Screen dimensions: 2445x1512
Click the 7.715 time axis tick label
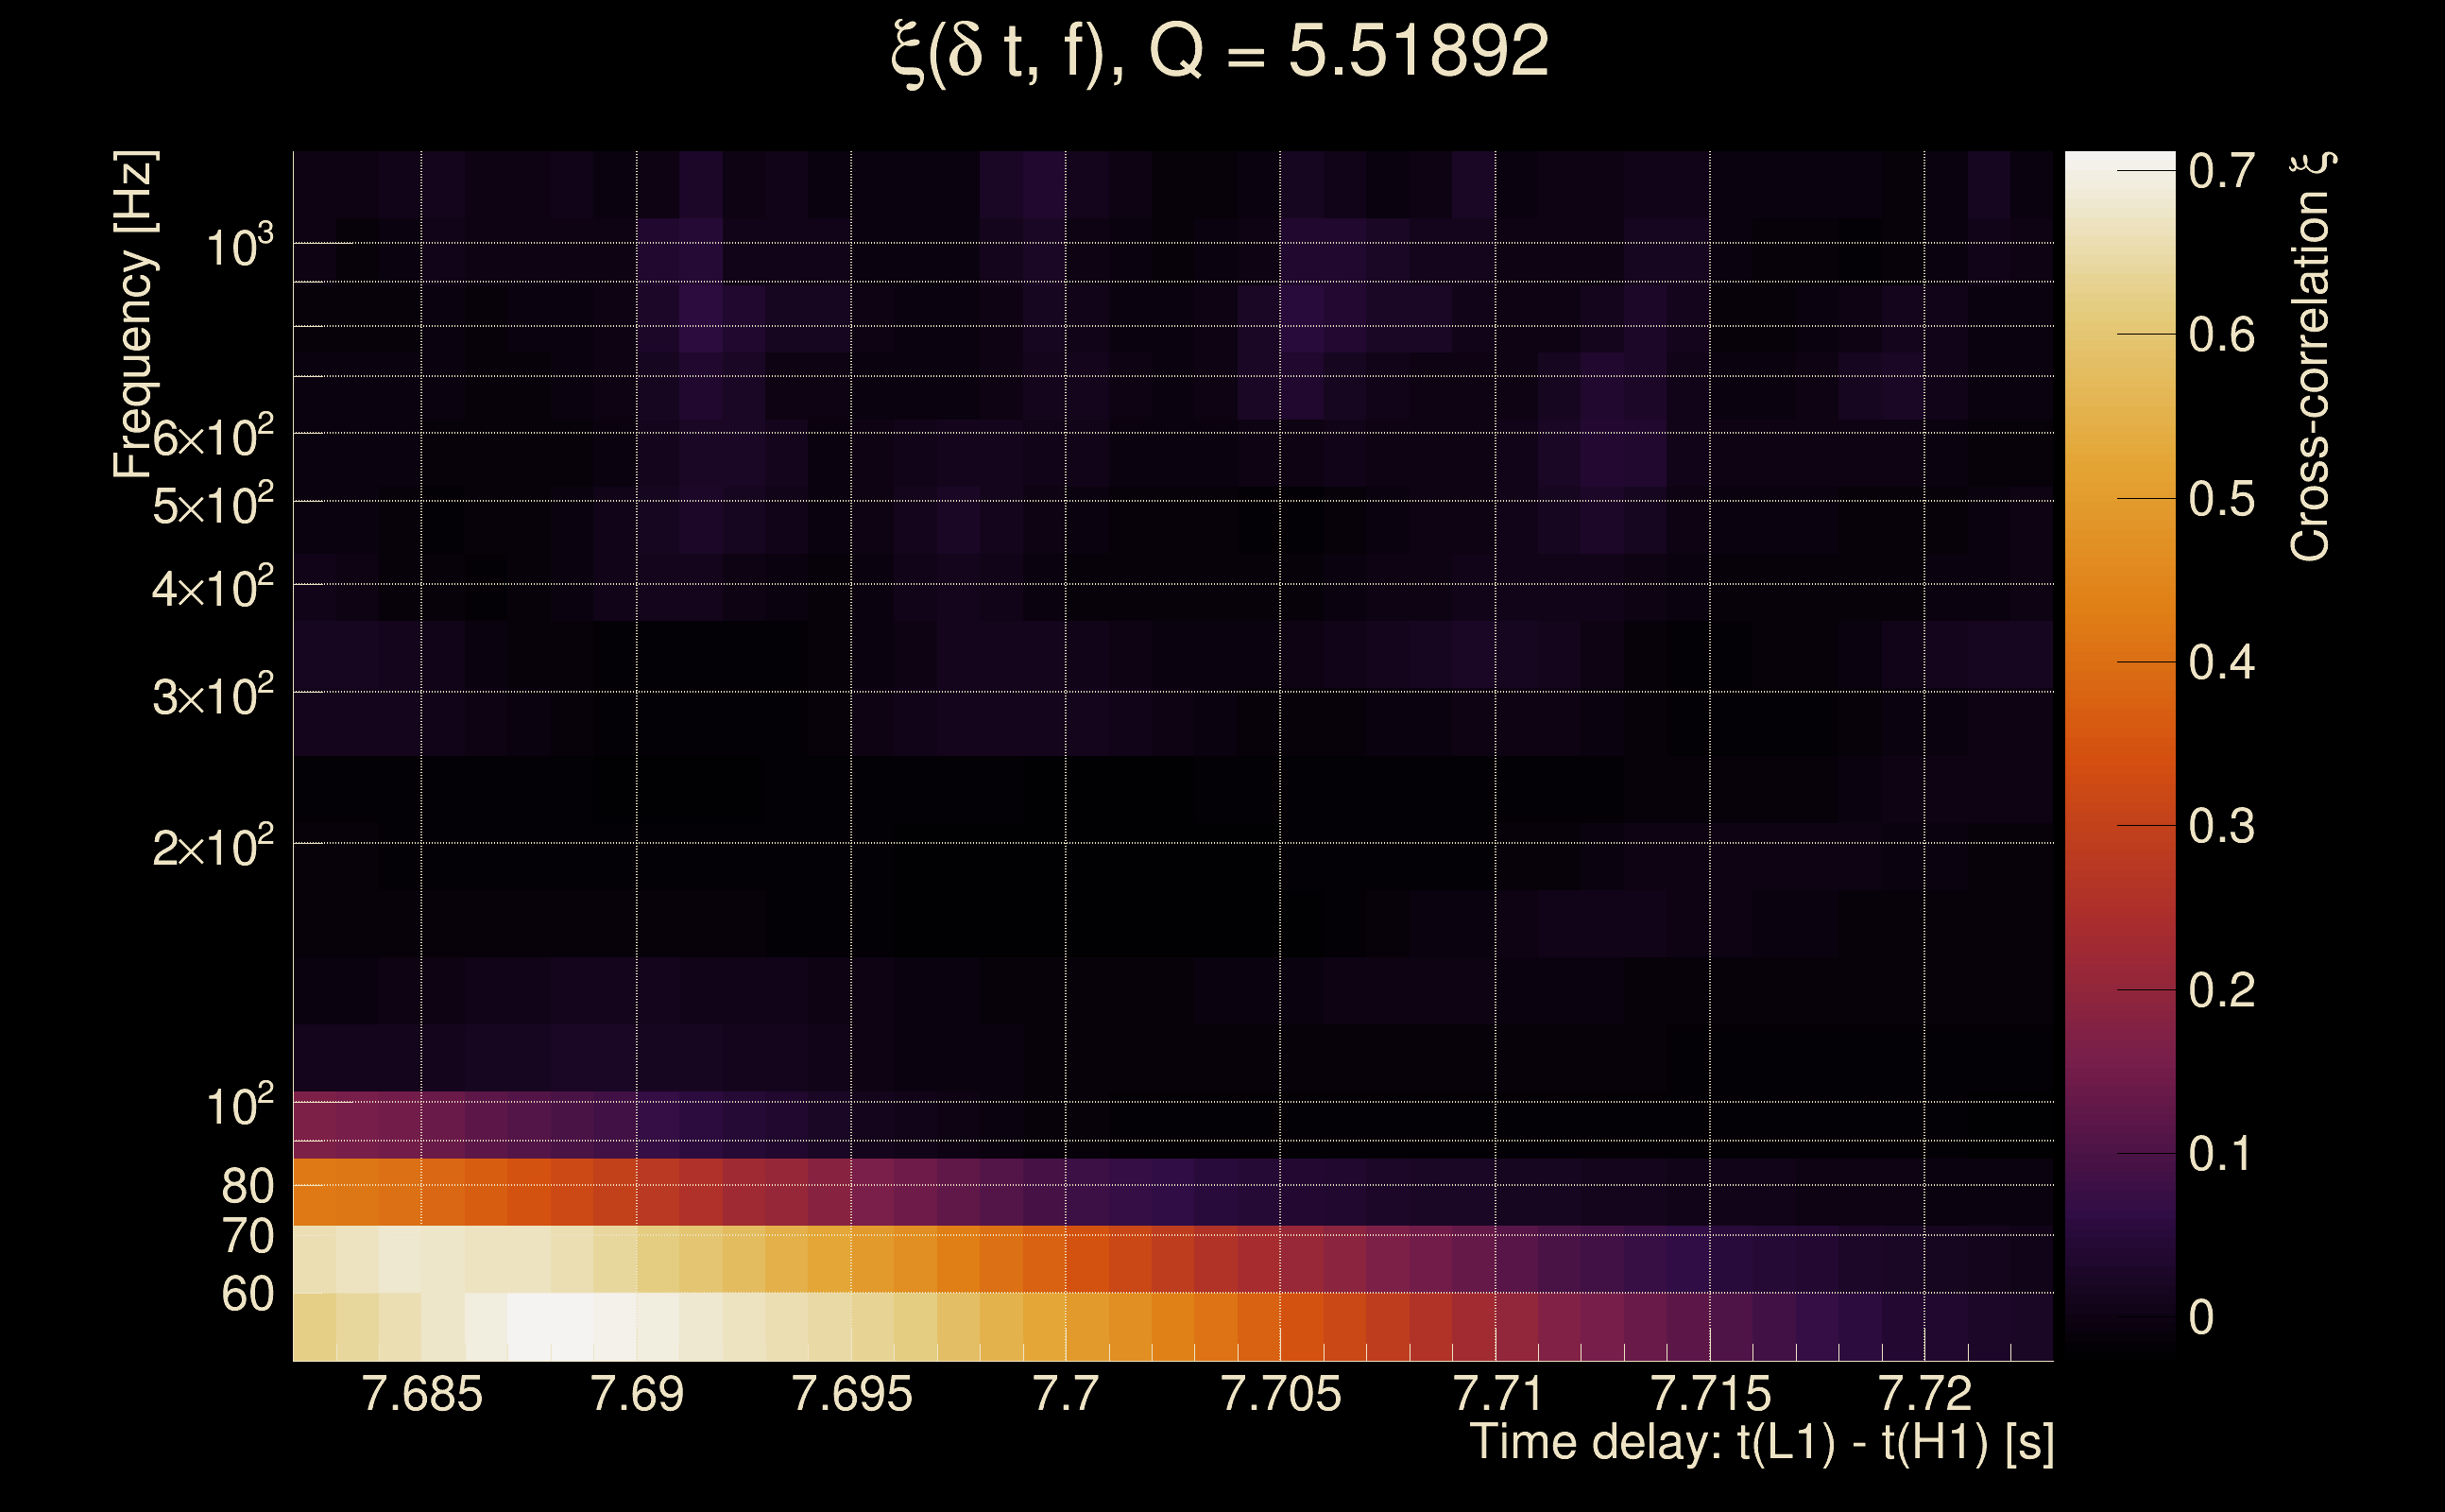(x=1709, y=1394)
